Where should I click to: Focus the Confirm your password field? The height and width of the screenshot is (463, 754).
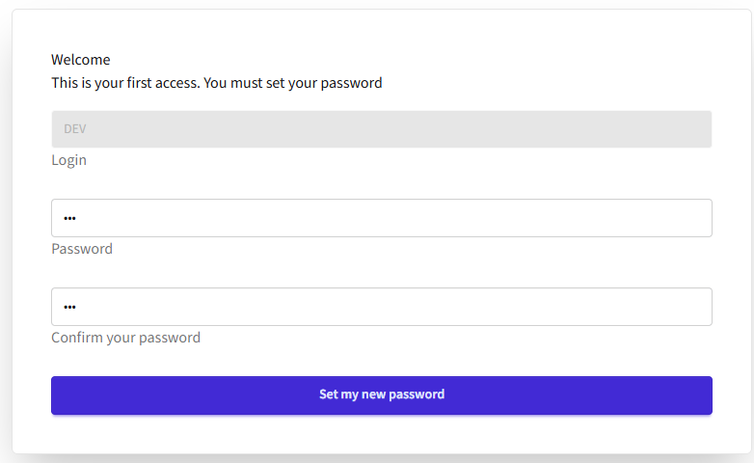click(381, 307)
